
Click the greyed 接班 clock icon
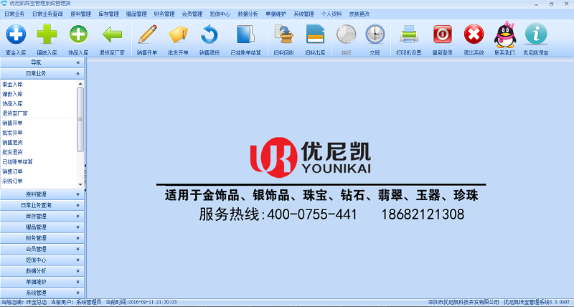coord(347,34)
